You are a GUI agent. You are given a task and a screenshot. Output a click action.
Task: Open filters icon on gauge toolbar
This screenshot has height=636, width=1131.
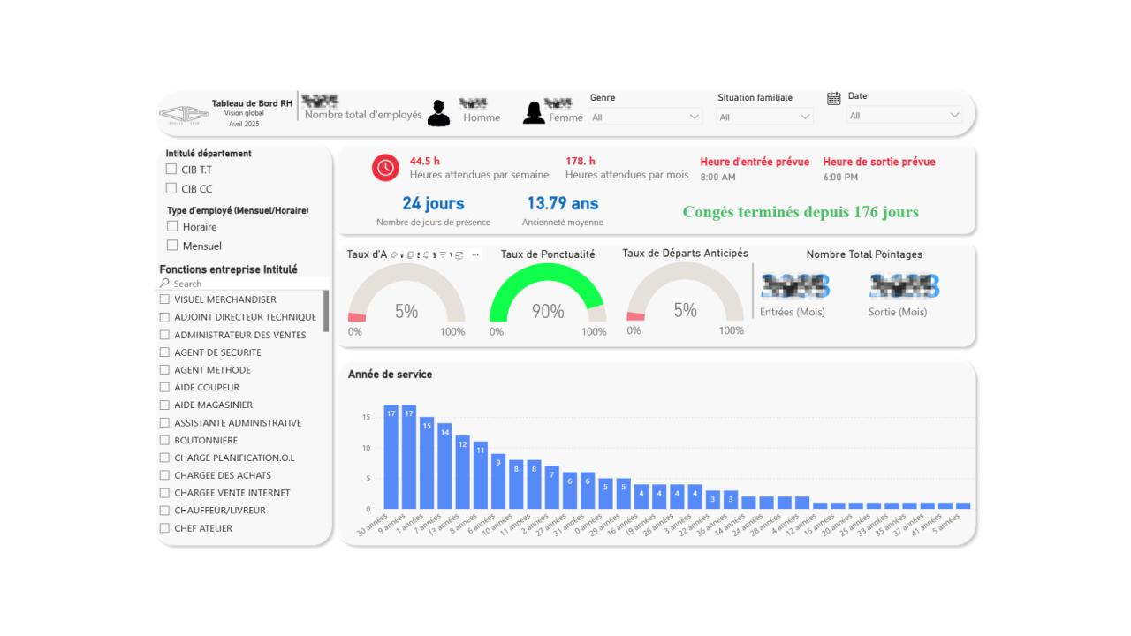443,254
